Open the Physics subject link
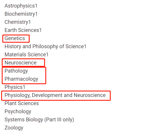145x135 pixels. click(14, 87)
